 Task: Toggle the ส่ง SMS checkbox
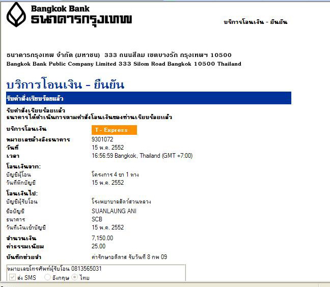(x=12, y=277)
